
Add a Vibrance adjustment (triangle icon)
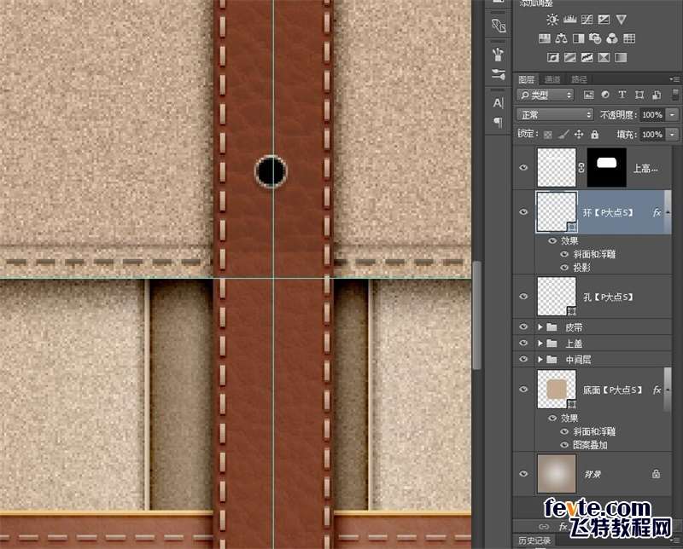click(x=622, y=20)
